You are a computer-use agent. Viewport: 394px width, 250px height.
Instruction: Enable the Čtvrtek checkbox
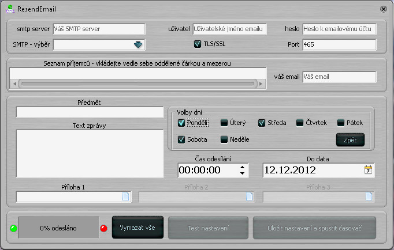[x=299, y=123]
